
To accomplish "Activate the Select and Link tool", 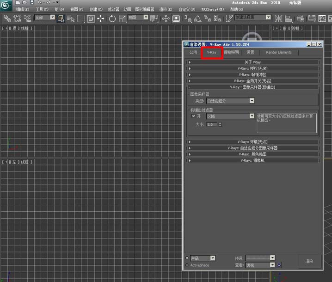I will (x=7, y=18).
